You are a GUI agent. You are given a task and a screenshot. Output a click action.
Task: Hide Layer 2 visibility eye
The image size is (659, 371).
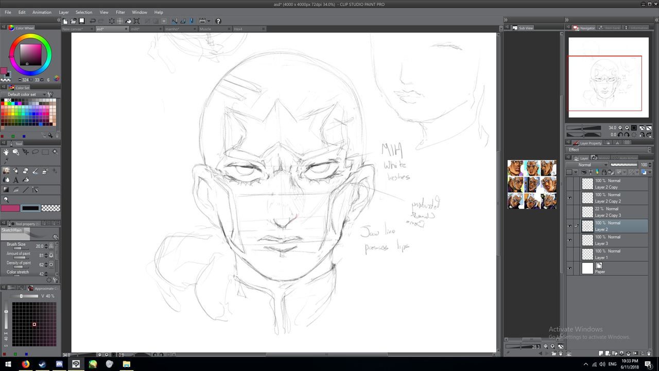[x=569, y=226]
